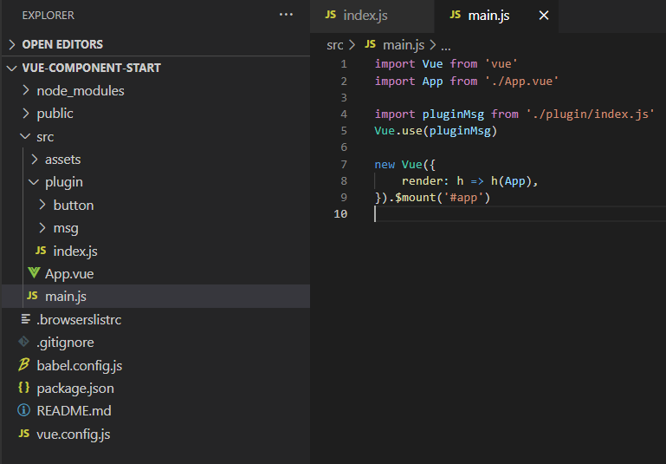Open the breadcrumb ellipsis symbol list
Screen dimensions: 666x464
(x=445, y=46)
